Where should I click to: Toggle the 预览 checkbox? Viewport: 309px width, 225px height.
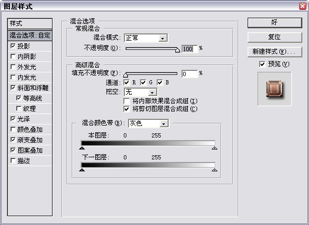(x=262, y=64)
